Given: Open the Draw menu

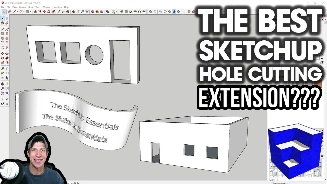Looking at the screenshot, I should click(31, 7).
